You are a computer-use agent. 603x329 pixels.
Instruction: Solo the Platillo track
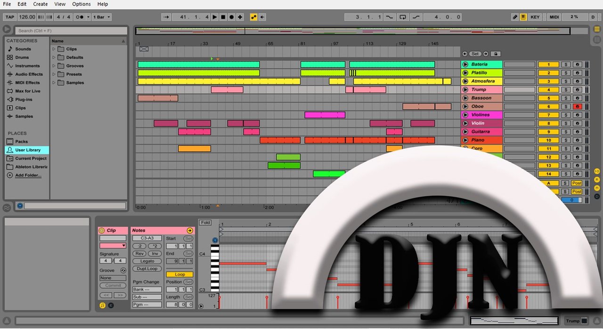click(565, 73)
